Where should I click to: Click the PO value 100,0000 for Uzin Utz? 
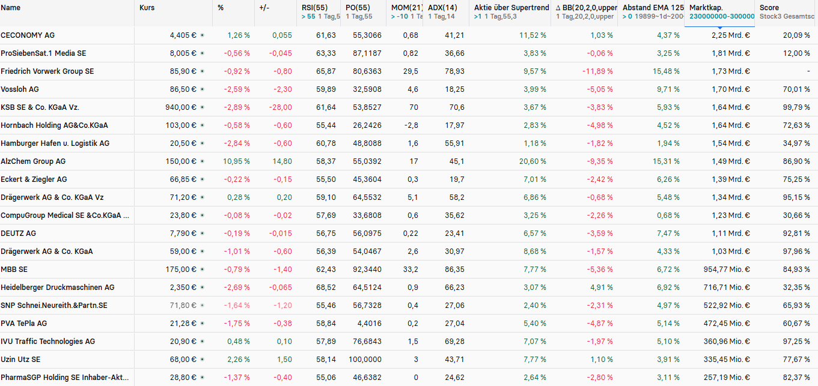pyautogui.click(x=364, y=360)
